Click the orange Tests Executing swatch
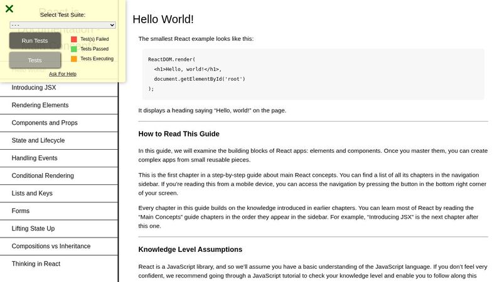 pos(74,59)
